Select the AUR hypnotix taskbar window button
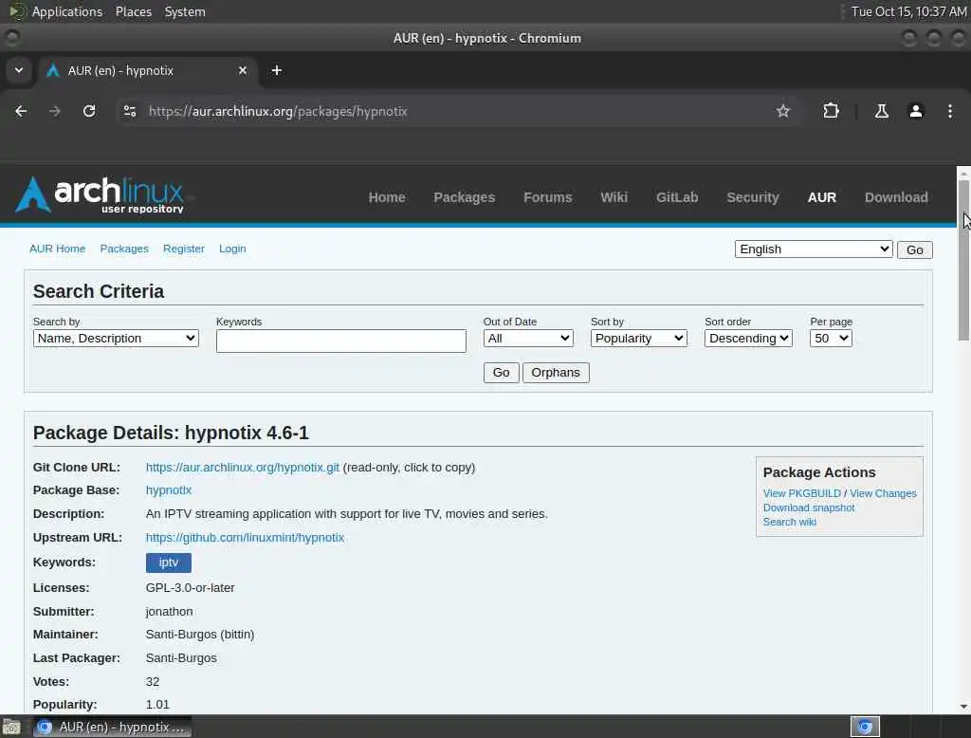The height and width of the screenshot is (738, 971). tap(112, 727)
